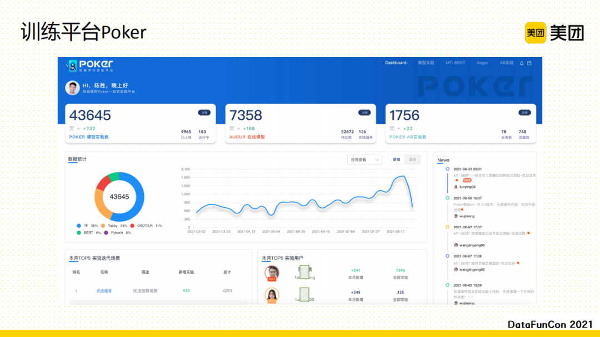The width and height of the screenshot is (600, 337).
Task: Click the first-ranked user avatar
Action: (x=272, y=273)
